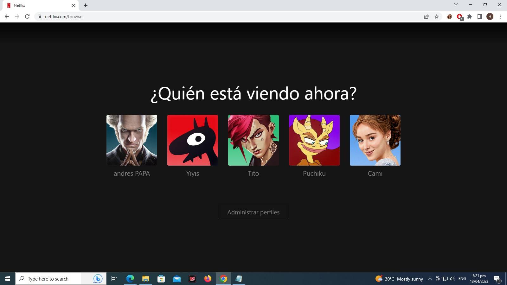Switch the ENG input language
507x285 pixels.
pyautogui.click(x=462, y=279)
